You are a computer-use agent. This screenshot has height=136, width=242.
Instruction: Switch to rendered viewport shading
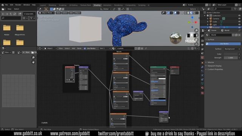click(194, 13)
